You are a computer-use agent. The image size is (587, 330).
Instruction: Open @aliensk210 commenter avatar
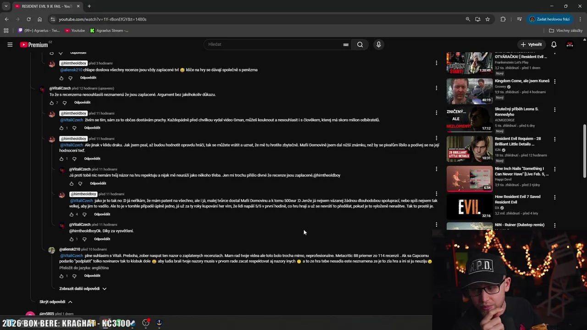coord(52,250)
